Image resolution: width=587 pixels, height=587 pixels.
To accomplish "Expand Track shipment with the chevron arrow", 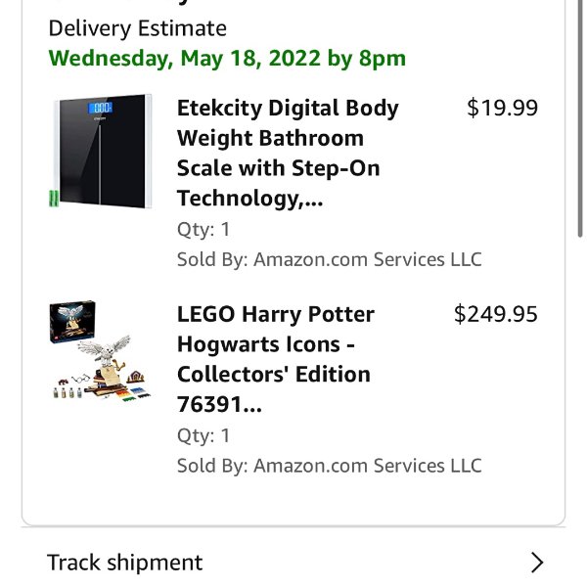I will (x=537, y=562).
